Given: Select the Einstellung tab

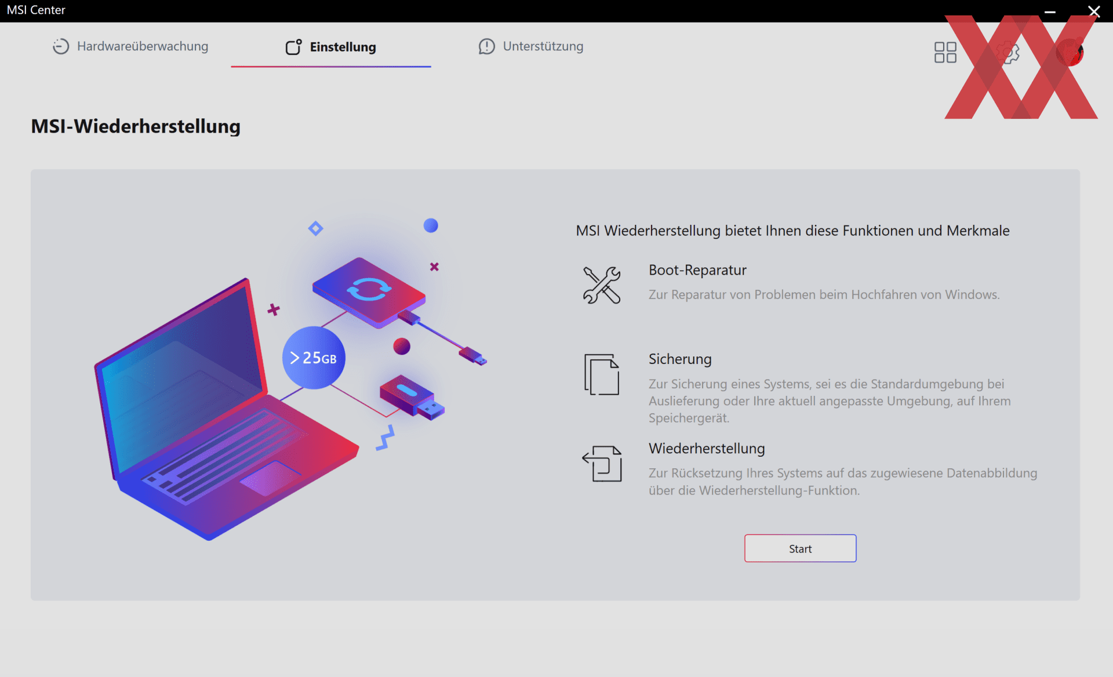Looking at the screenshot, I should point(331,47).
